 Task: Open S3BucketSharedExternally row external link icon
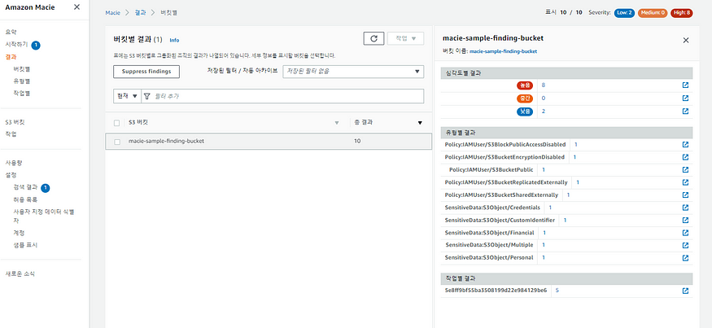(685, 195)
